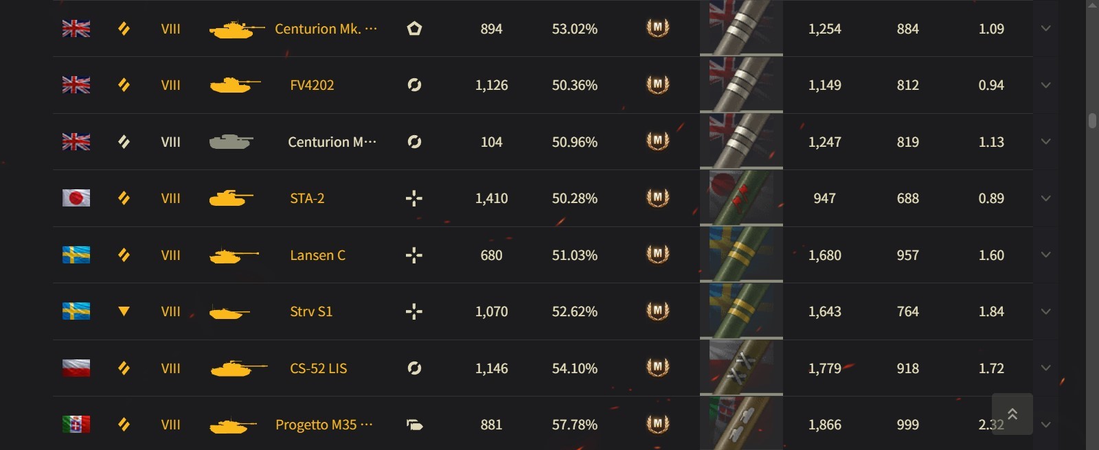Expand the STA-2 row details chevron

pyautogui.click(x=1045, y=198)
